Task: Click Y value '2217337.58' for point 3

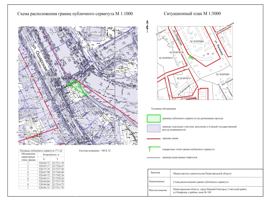Action: (x=57, y=169)
